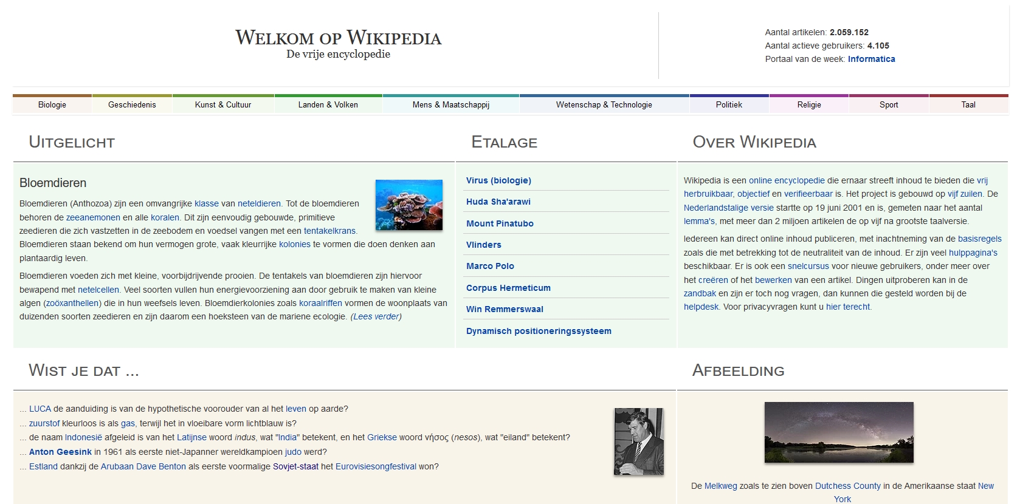Viewport: 1020px width, 504px height.
Task: Open the vijf zuilen link
Action: [965, 194]
